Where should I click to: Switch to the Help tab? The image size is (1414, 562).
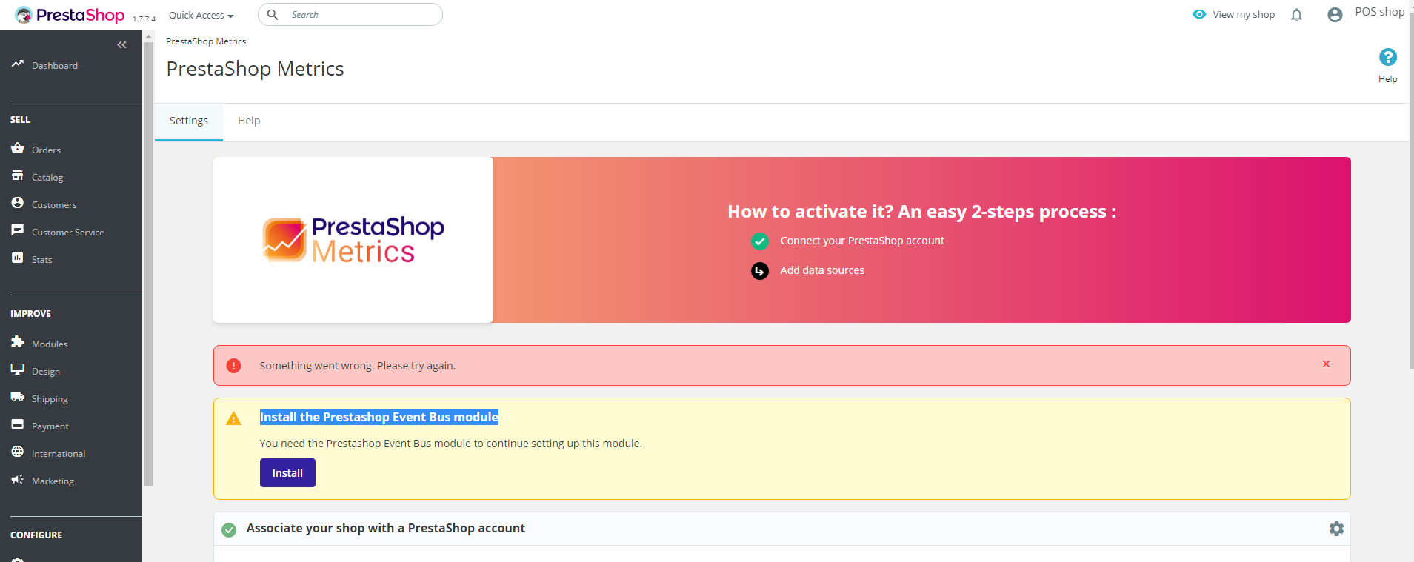(x=249, y=121)
